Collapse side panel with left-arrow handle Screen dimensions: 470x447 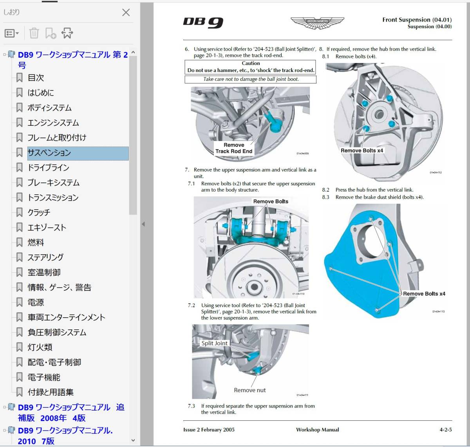[143, 224]
